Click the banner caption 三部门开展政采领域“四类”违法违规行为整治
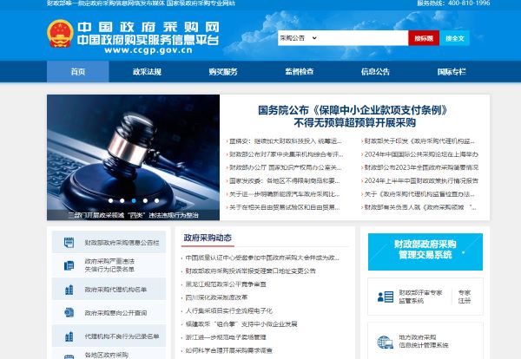Viewport: 521px width, 359px height. [x=133, y=215]
